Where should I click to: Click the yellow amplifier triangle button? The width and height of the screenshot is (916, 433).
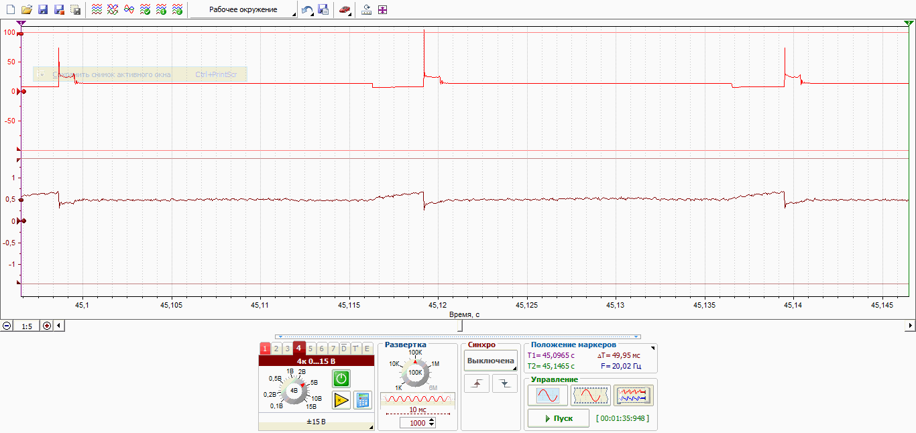pyautogui.click(x=341, y=400)
